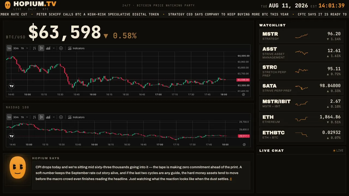Switch Nasdaq 100 chart to 1h interval

(x=22, y=117)
